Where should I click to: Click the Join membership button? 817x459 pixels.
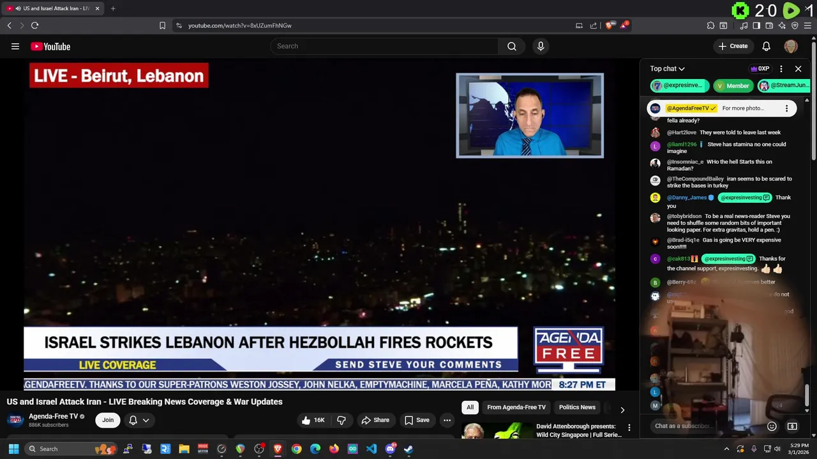(x=108, y=420)
